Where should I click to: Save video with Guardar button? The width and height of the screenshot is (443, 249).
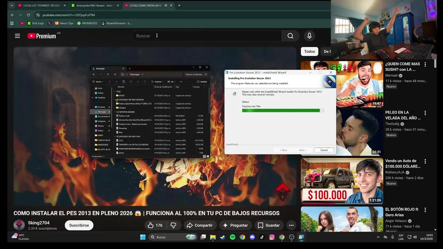coord(269,225)
